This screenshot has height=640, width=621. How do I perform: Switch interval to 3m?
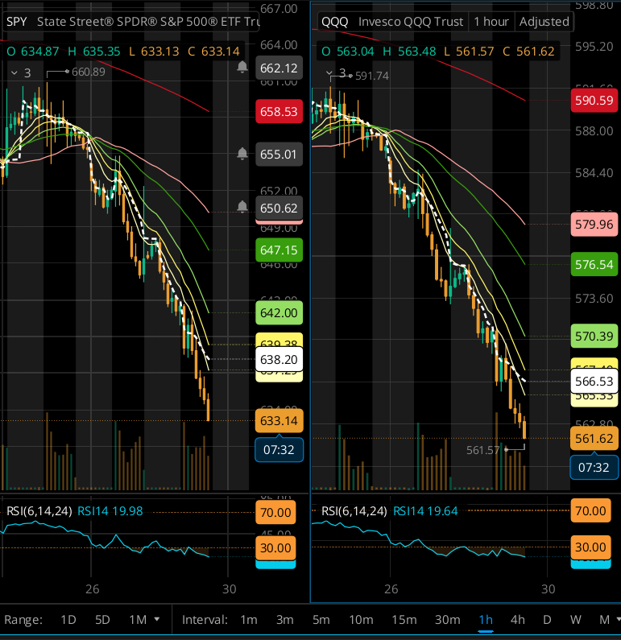(284, 620)
